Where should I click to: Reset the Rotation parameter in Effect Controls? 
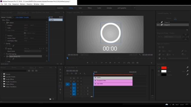click(x=47, y=35)
